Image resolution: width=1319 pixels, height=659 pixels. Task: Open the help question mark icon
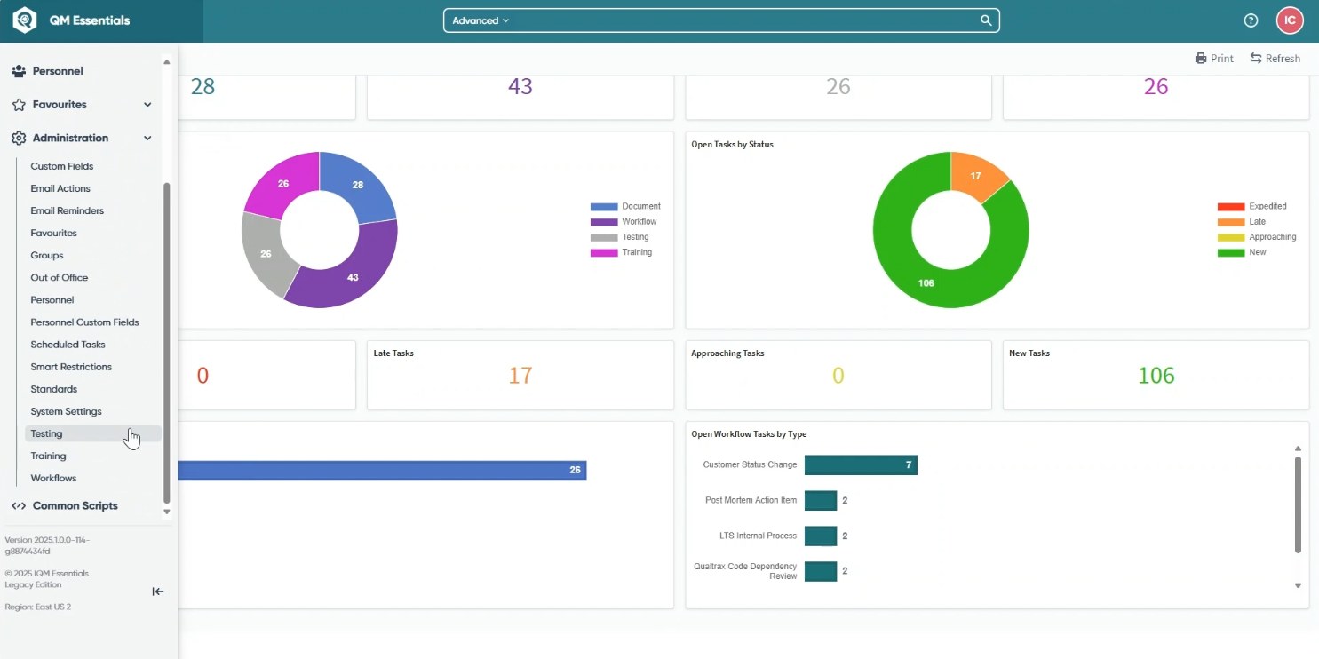point(1251,20)
